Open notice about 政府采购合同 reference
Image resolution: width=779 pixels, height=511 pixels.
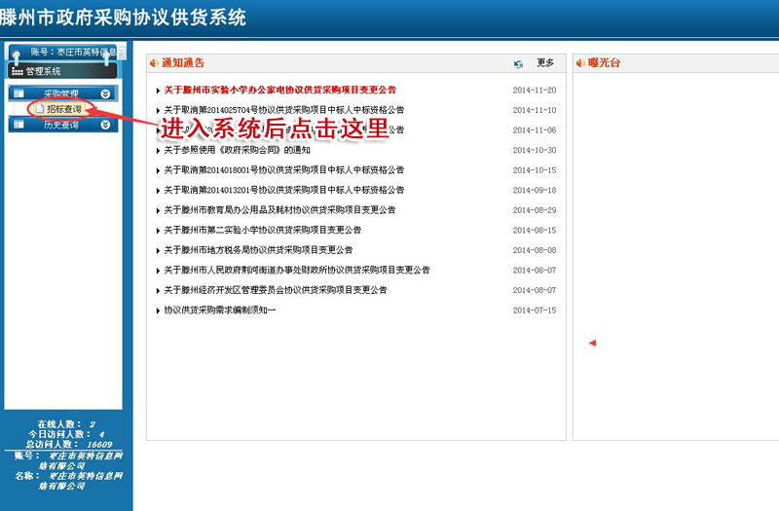(x=237, y=150)
